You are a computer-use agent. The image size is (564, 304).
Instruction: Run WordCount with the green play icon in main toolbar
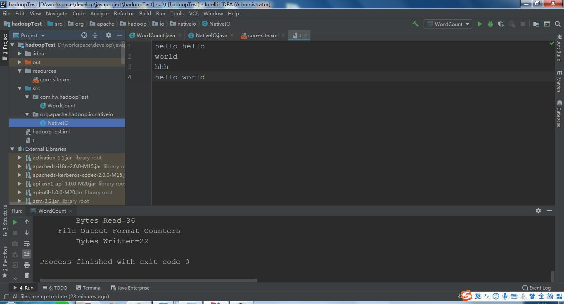pyautogui.click(x=480, y=24)
